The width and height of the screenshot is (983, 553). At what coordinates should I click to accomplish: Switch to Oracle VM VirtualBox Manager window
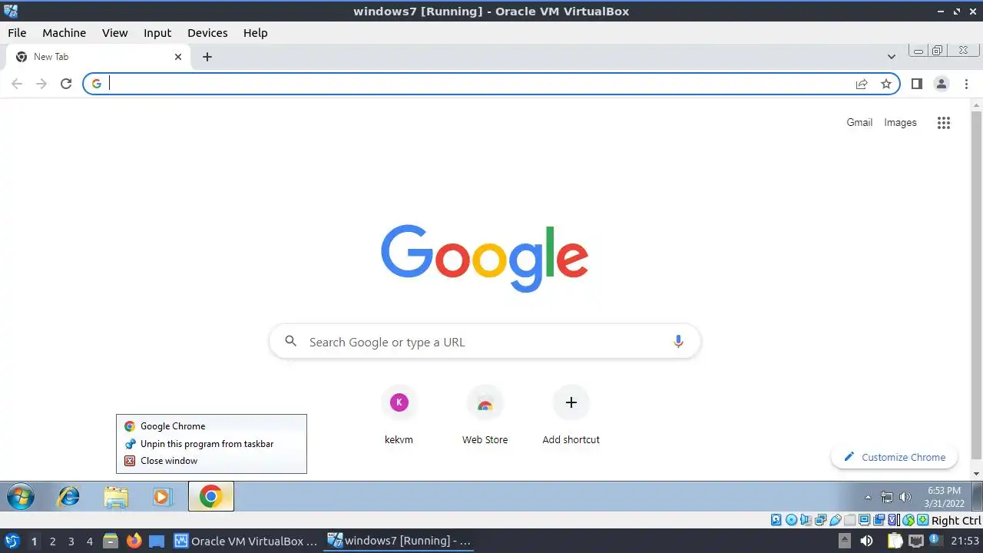pyautogui.click(x=246, y=541)
